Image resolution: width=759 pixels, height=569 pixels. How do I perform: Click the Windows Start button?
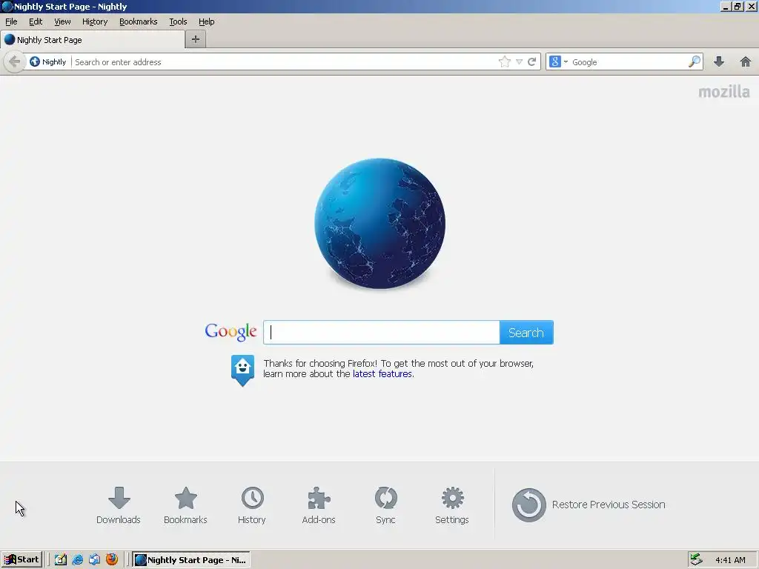click(21, 559)
